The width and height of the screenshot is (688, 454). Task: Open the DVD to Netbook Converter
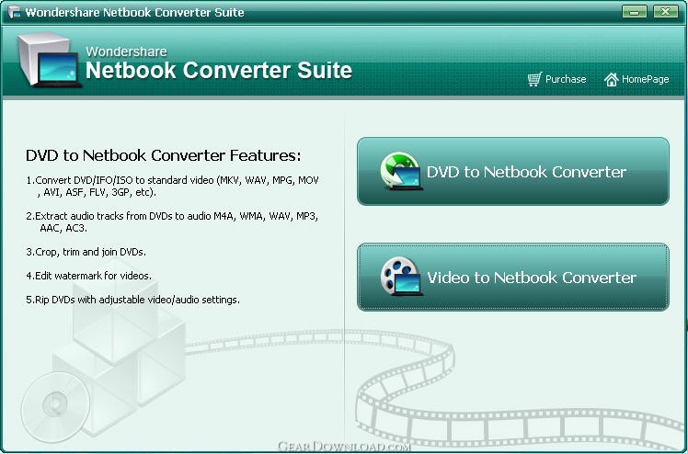click(x=513, y=171)
